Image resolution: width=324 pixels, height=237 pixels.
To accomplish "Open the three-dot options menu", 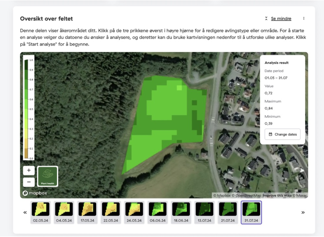I will coord(304,19).
